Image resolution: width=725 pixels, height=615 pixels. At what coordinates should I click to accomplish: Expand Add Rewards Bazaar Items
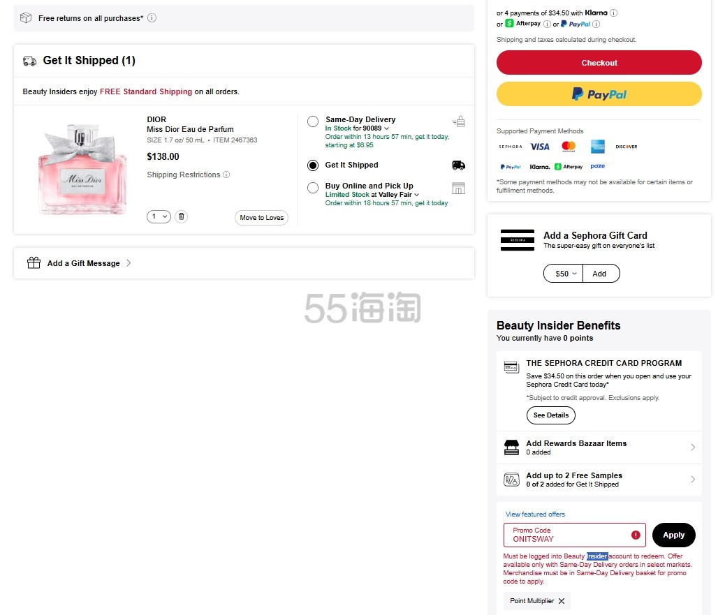click(x=599, y=447)
